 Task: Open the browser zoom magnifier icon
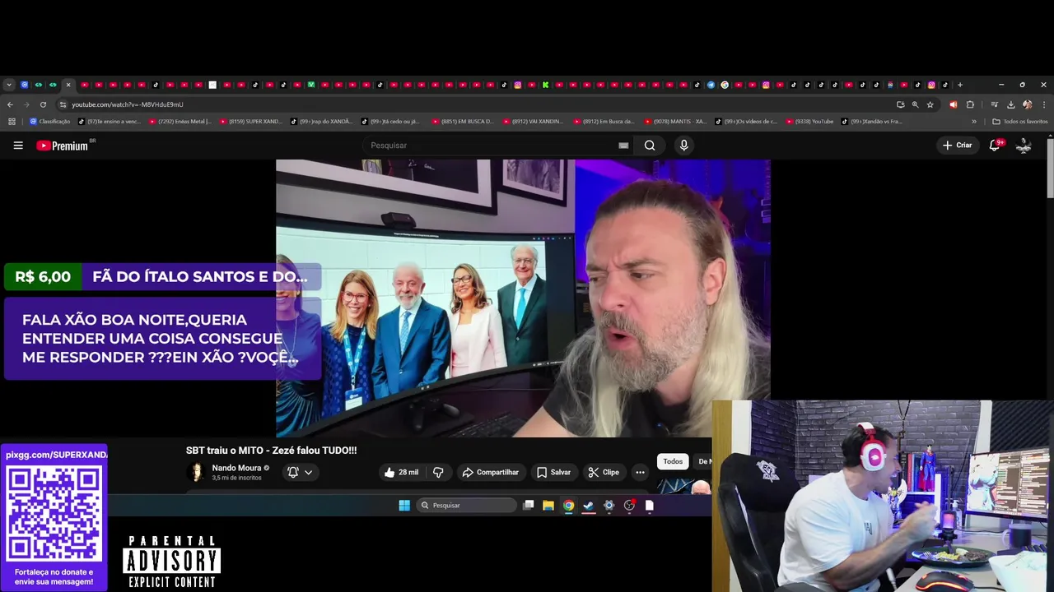(x=915, y=104)
